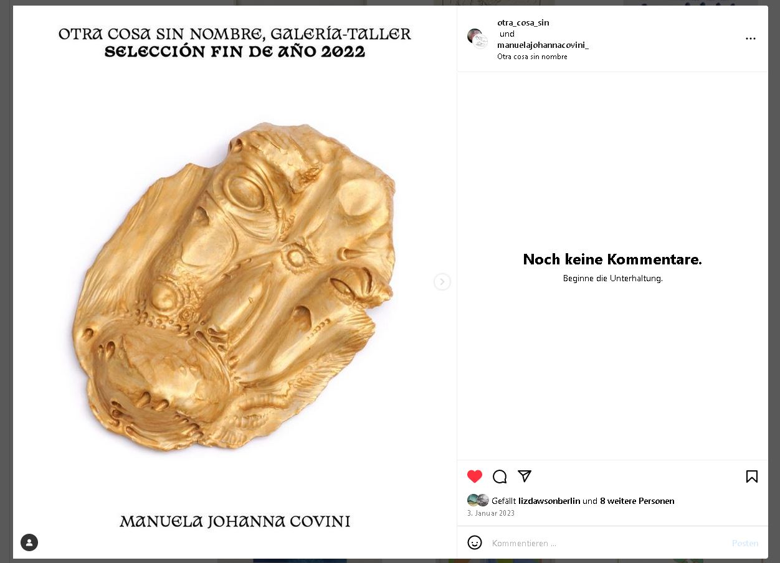Open the comment speech bubble icon
The width and height of the screenshot is (780, 563).
500,477
